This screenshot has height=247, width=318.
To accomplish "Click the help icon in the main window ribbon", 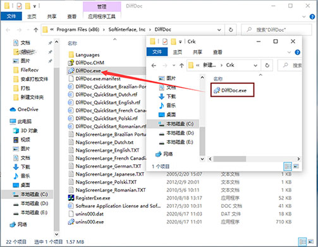I will point(312,16).
